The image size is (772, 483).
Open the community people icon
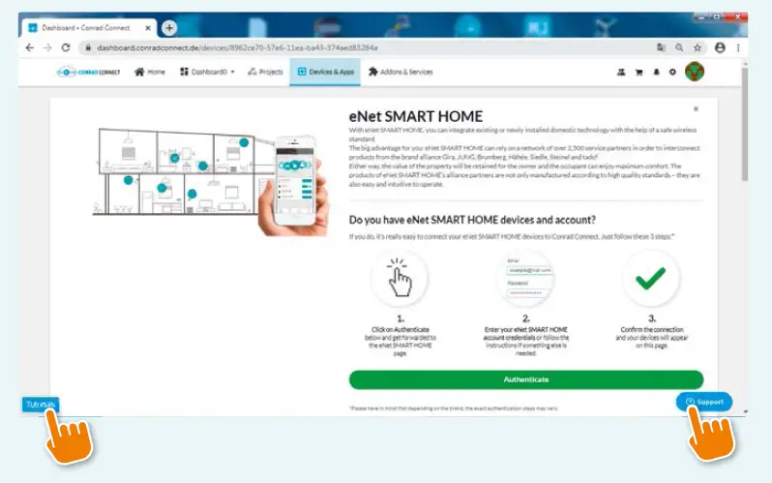(x=621, y=72)
